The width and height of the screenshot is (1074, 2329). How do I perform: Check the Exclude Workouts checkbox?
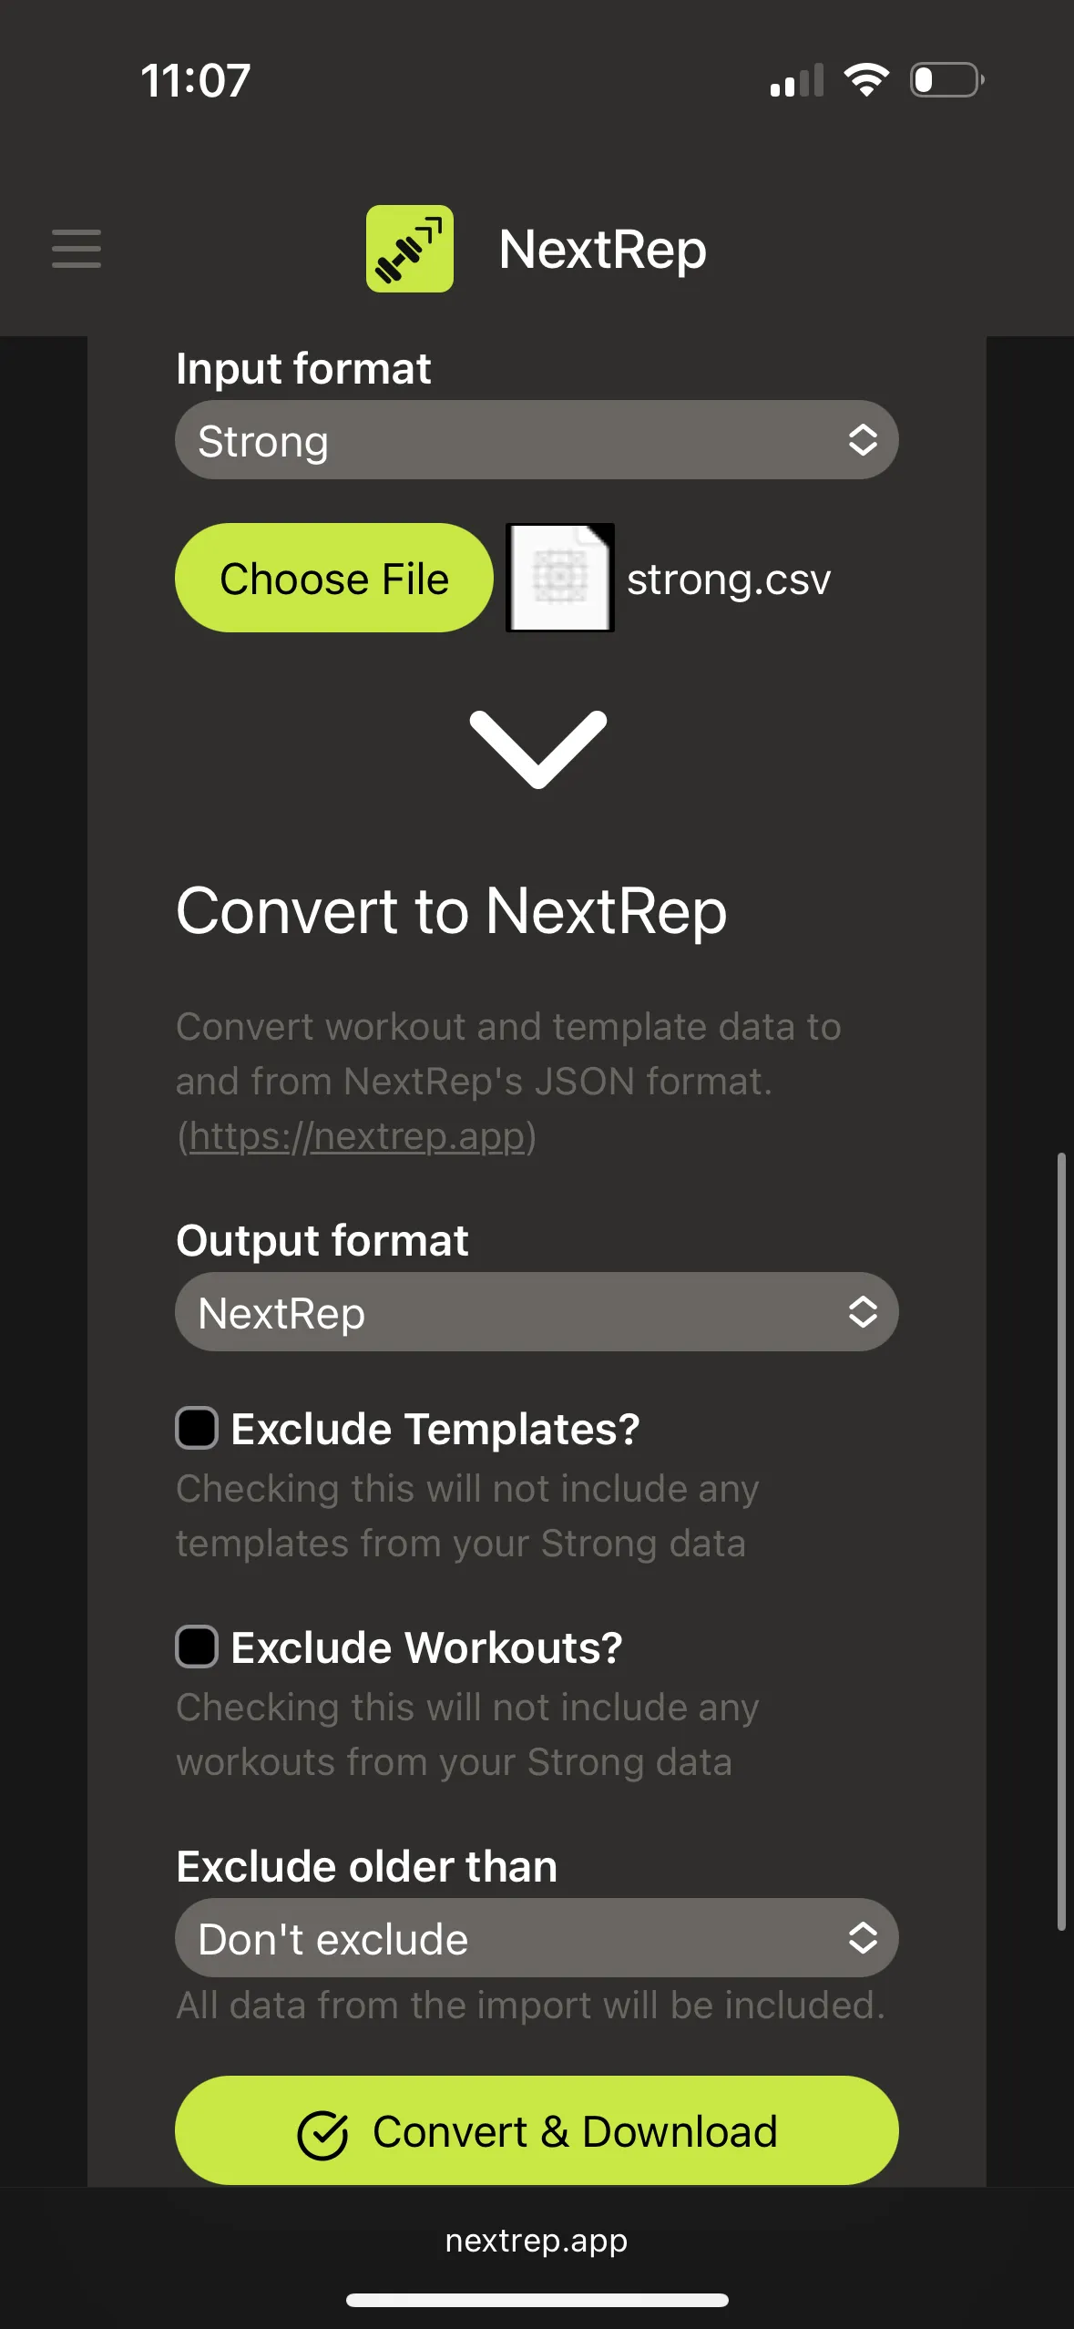click(197, 1647)
